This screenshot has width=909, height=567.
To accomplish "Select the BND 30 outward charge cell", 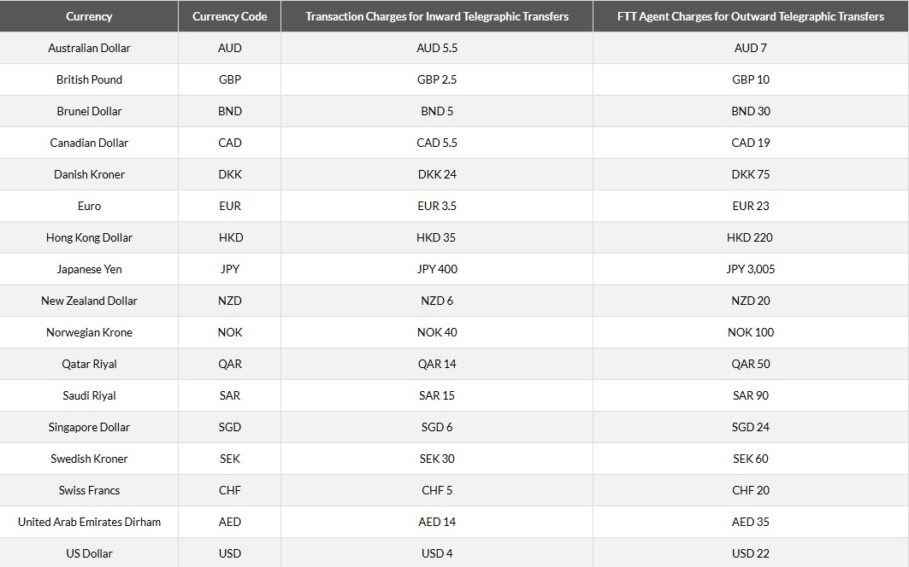I will (x=750, y=111).
